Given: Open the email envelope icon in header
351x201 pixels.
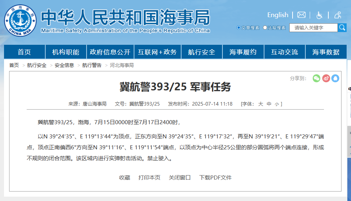Looking at the screenshot, I should 301,15.
